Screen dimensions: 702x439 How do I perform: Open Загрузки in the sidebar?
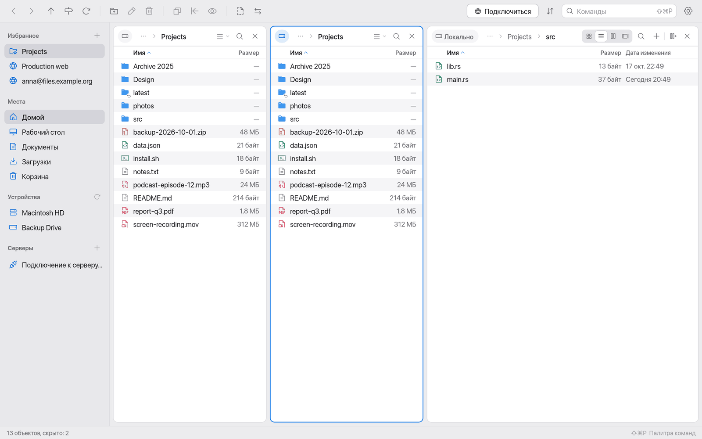(55, 162)
